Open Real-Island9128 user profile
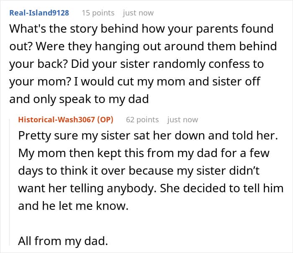Viewport: 293px width, 253px height. [x=39, y=13]
